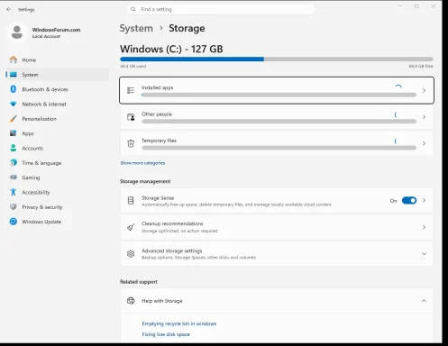Open Accessibility settings page
The height and width of the screenshot is (346, 448).
coord(57,192)
